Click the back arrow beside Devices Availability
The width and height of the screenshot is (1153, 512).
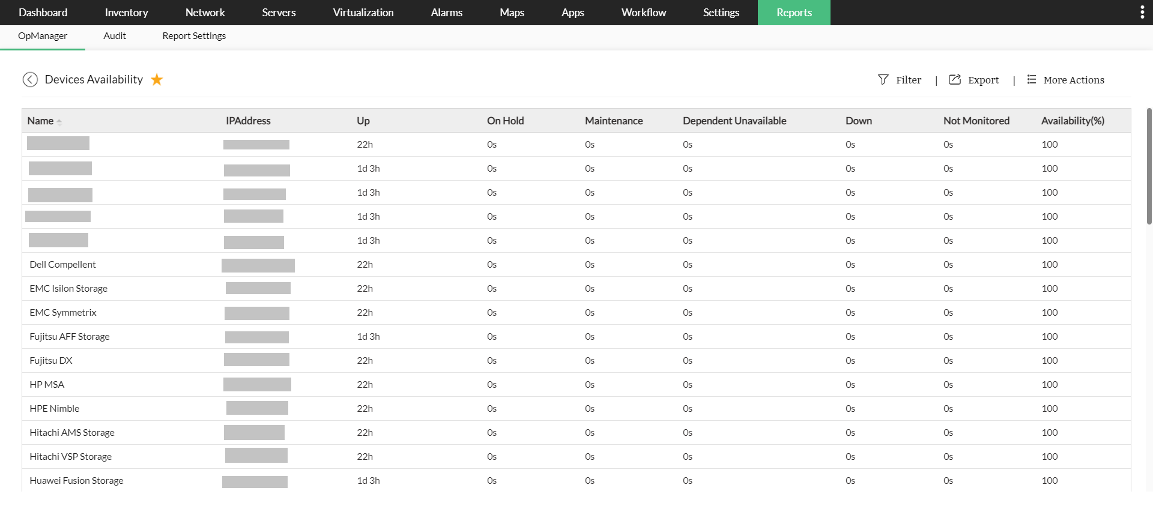tap(30, 80)
